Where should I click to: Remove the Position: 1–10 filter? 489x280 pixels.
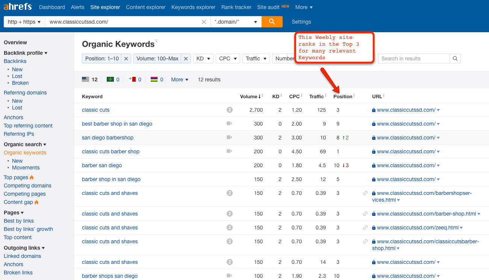(126, 58)
